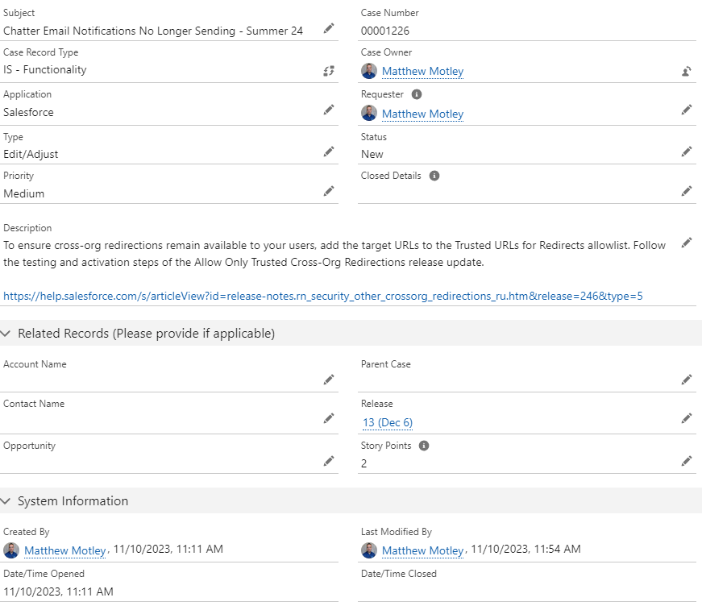702x606 pixels.
Task: Edit the Type field pencil icon
Action: point(329,151)
